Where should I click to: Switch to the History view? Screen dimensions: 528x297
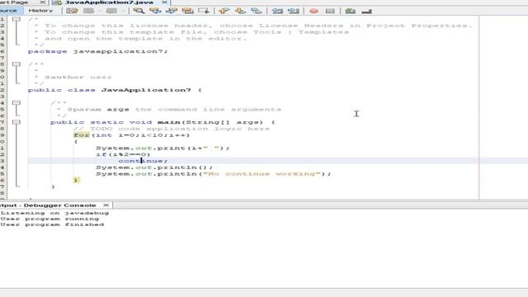coord(40,11)
